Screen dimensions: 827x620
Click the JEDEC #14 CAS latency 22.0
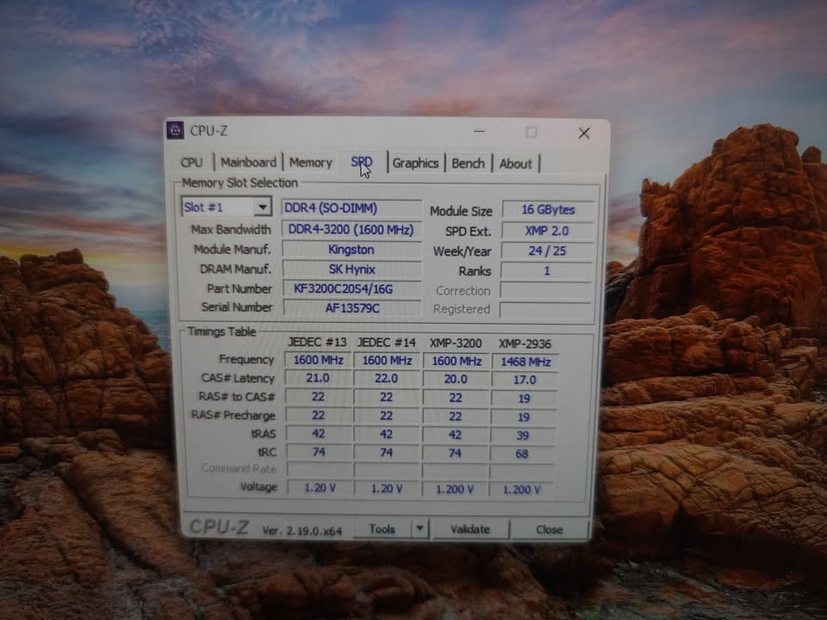(x=387, y=379)
